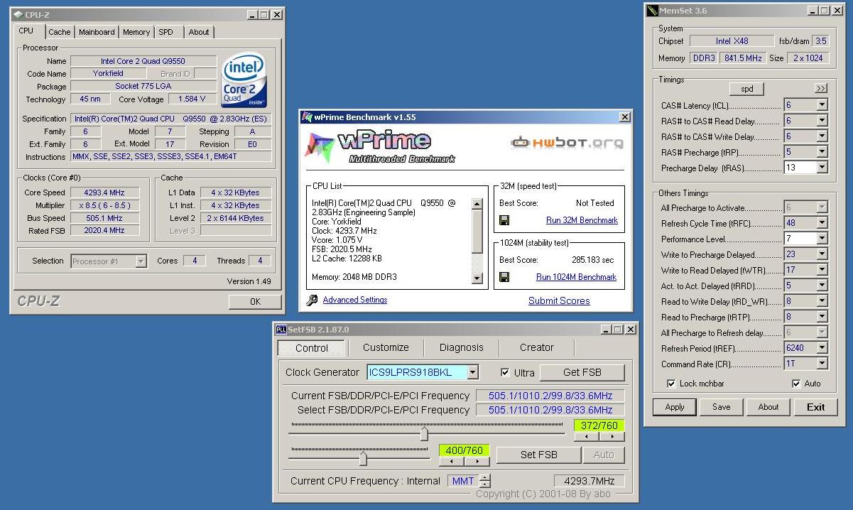
Task: Open the Refresh Cycle Time (tRFC) dropdown
Action: click(x=822, y=223)
